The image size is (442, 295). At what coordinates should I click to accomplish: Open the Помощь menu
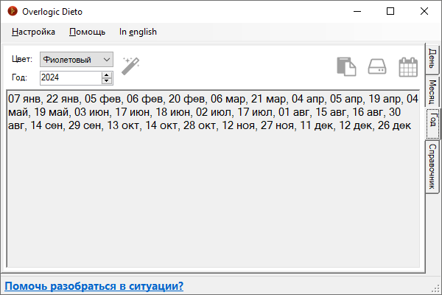[87, 32]
